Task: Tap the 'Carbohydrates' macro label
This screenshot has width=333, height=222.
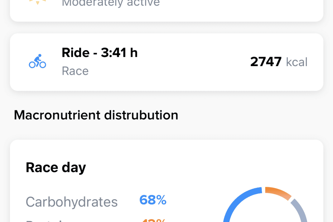Action: (72, 202)
